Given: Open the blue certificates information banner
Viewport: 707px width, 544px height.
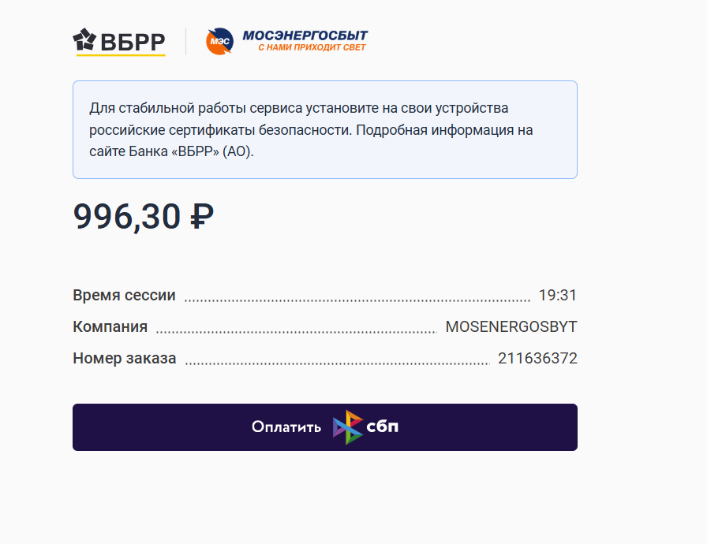Looking at the screenshot, I should 324,129.
